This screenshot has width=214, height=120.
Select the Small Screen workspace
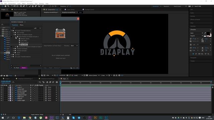(x=177, y=6)
